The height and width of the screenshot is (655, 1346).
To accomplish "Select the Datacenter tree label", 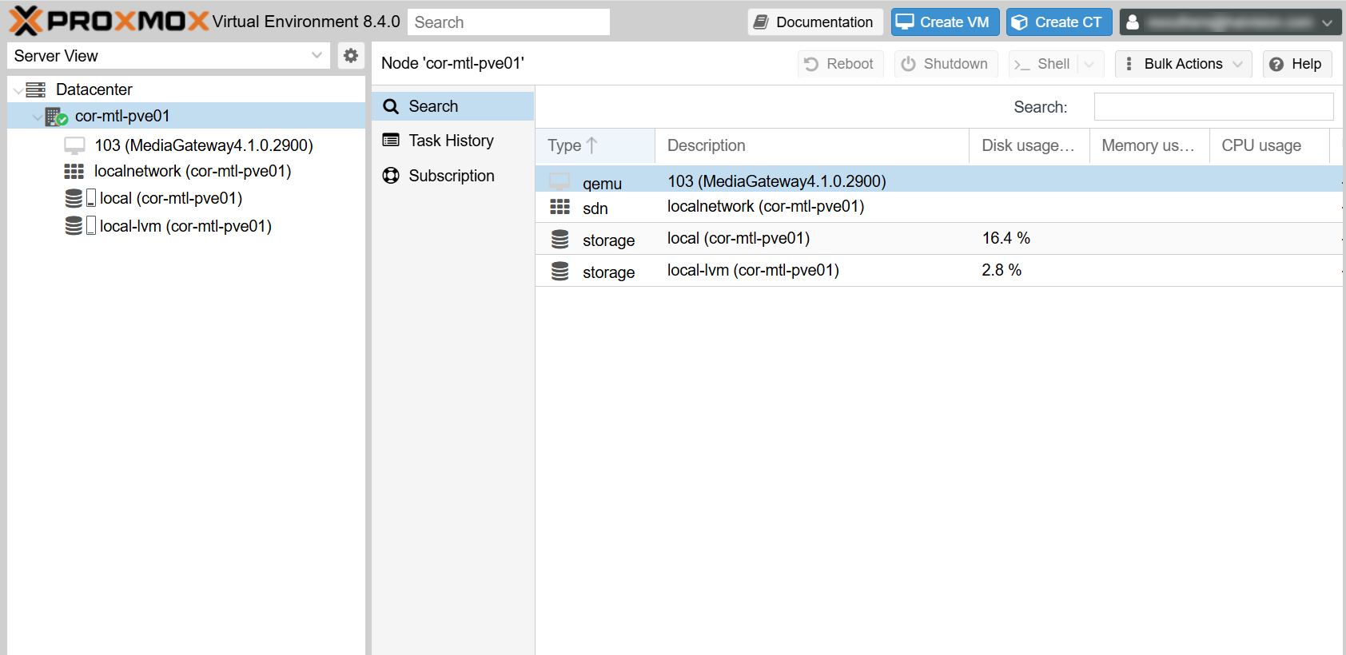I will click(94, 89).
